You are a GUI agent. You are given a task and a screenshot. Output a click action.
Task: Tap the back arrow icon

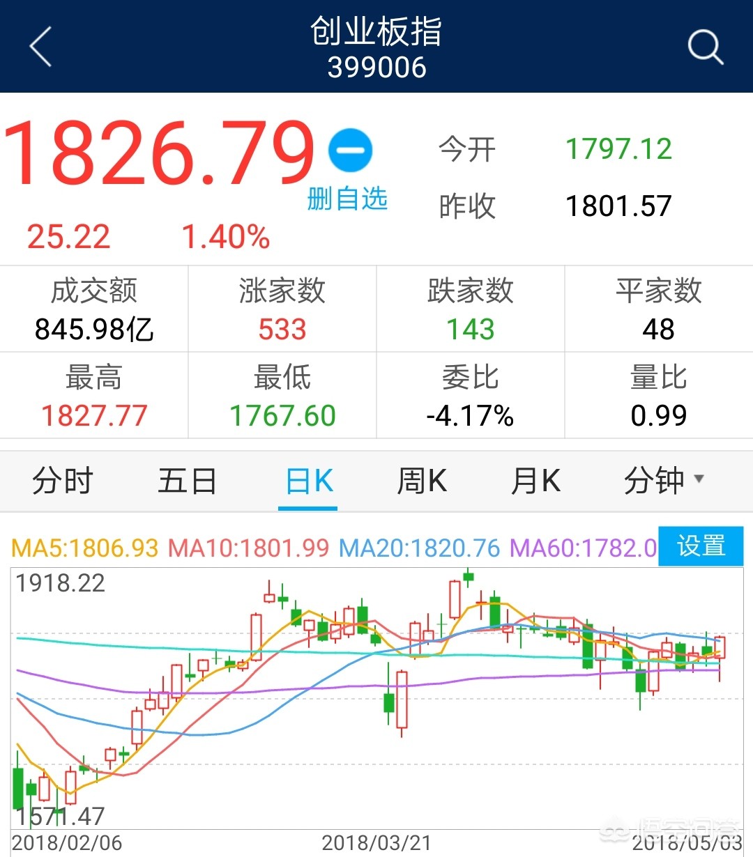[x=40, y=47]
